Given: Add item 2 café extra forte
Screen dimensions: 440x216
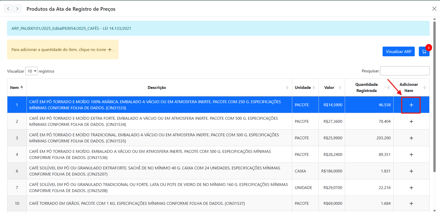Looking at the screenshot, I should [411, 121].
